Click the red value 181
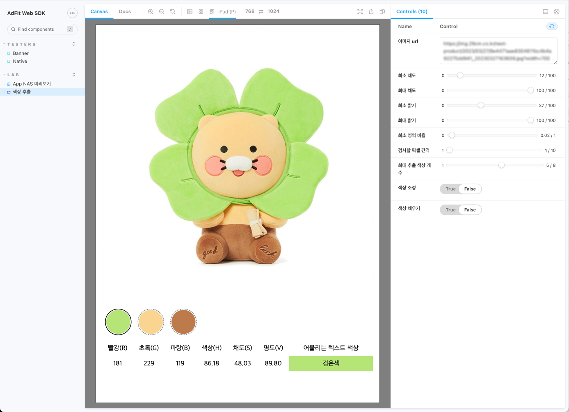Image resolution: width=569 pixels, height=412 pixels. click(118, 363)
